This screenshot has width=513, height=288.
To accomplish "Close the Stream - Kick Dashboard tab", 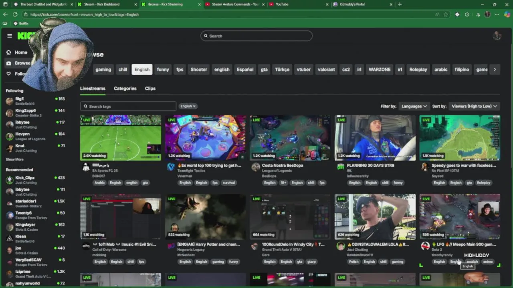I will [136, 4].
